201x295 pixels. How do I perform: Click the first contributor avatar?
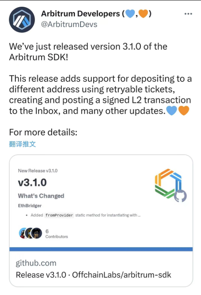23,233
